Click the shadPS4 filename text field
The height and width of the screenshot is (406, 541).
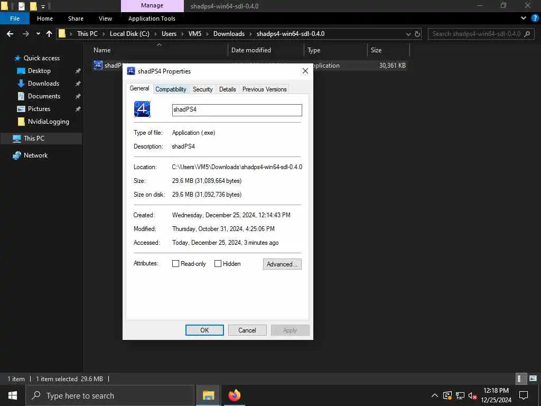click(x=237, y=110)
